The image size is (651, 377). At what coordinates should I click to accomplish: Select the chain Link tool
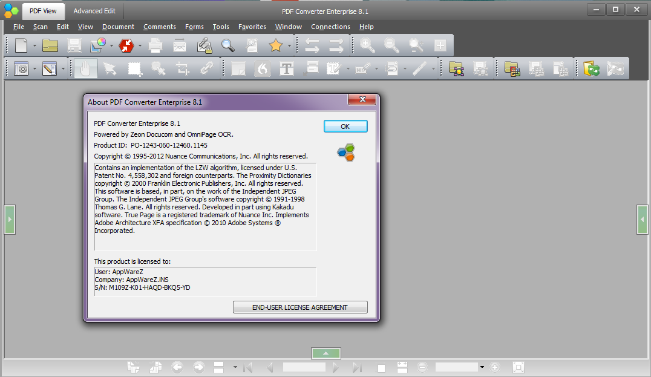point(206,68)
